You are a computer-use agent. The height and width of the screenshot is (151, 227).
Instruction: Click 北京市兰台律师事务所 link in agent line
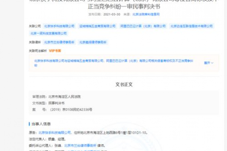coord(80,145)
